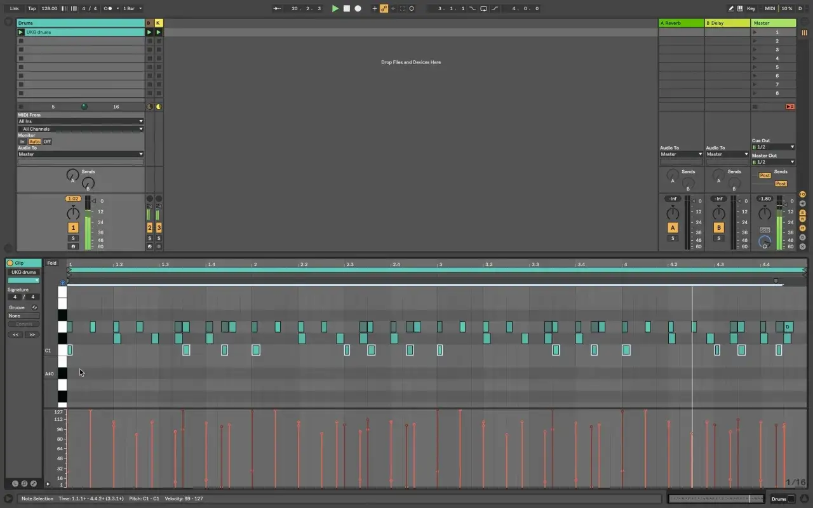Arm the Arrangement Record button

pyautogui.click(x=358, y=8)
